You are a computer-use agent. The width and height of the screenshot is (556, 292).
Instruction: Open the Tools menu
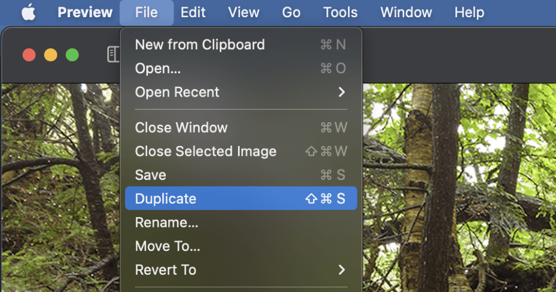click(x=340, y=12)
